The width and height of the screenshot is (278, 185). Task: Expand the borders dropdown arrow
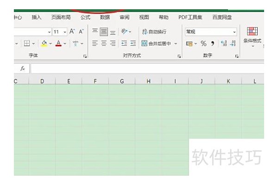33,43
